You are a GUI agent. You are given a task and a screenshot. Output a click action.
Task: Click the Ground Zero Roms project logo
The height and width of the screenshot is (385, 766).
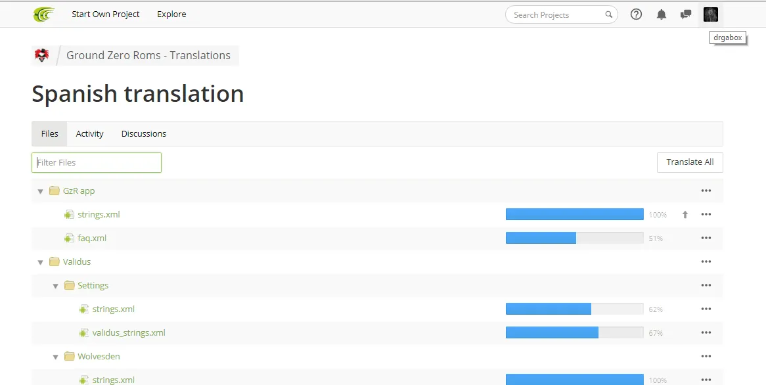pos(42,55)
